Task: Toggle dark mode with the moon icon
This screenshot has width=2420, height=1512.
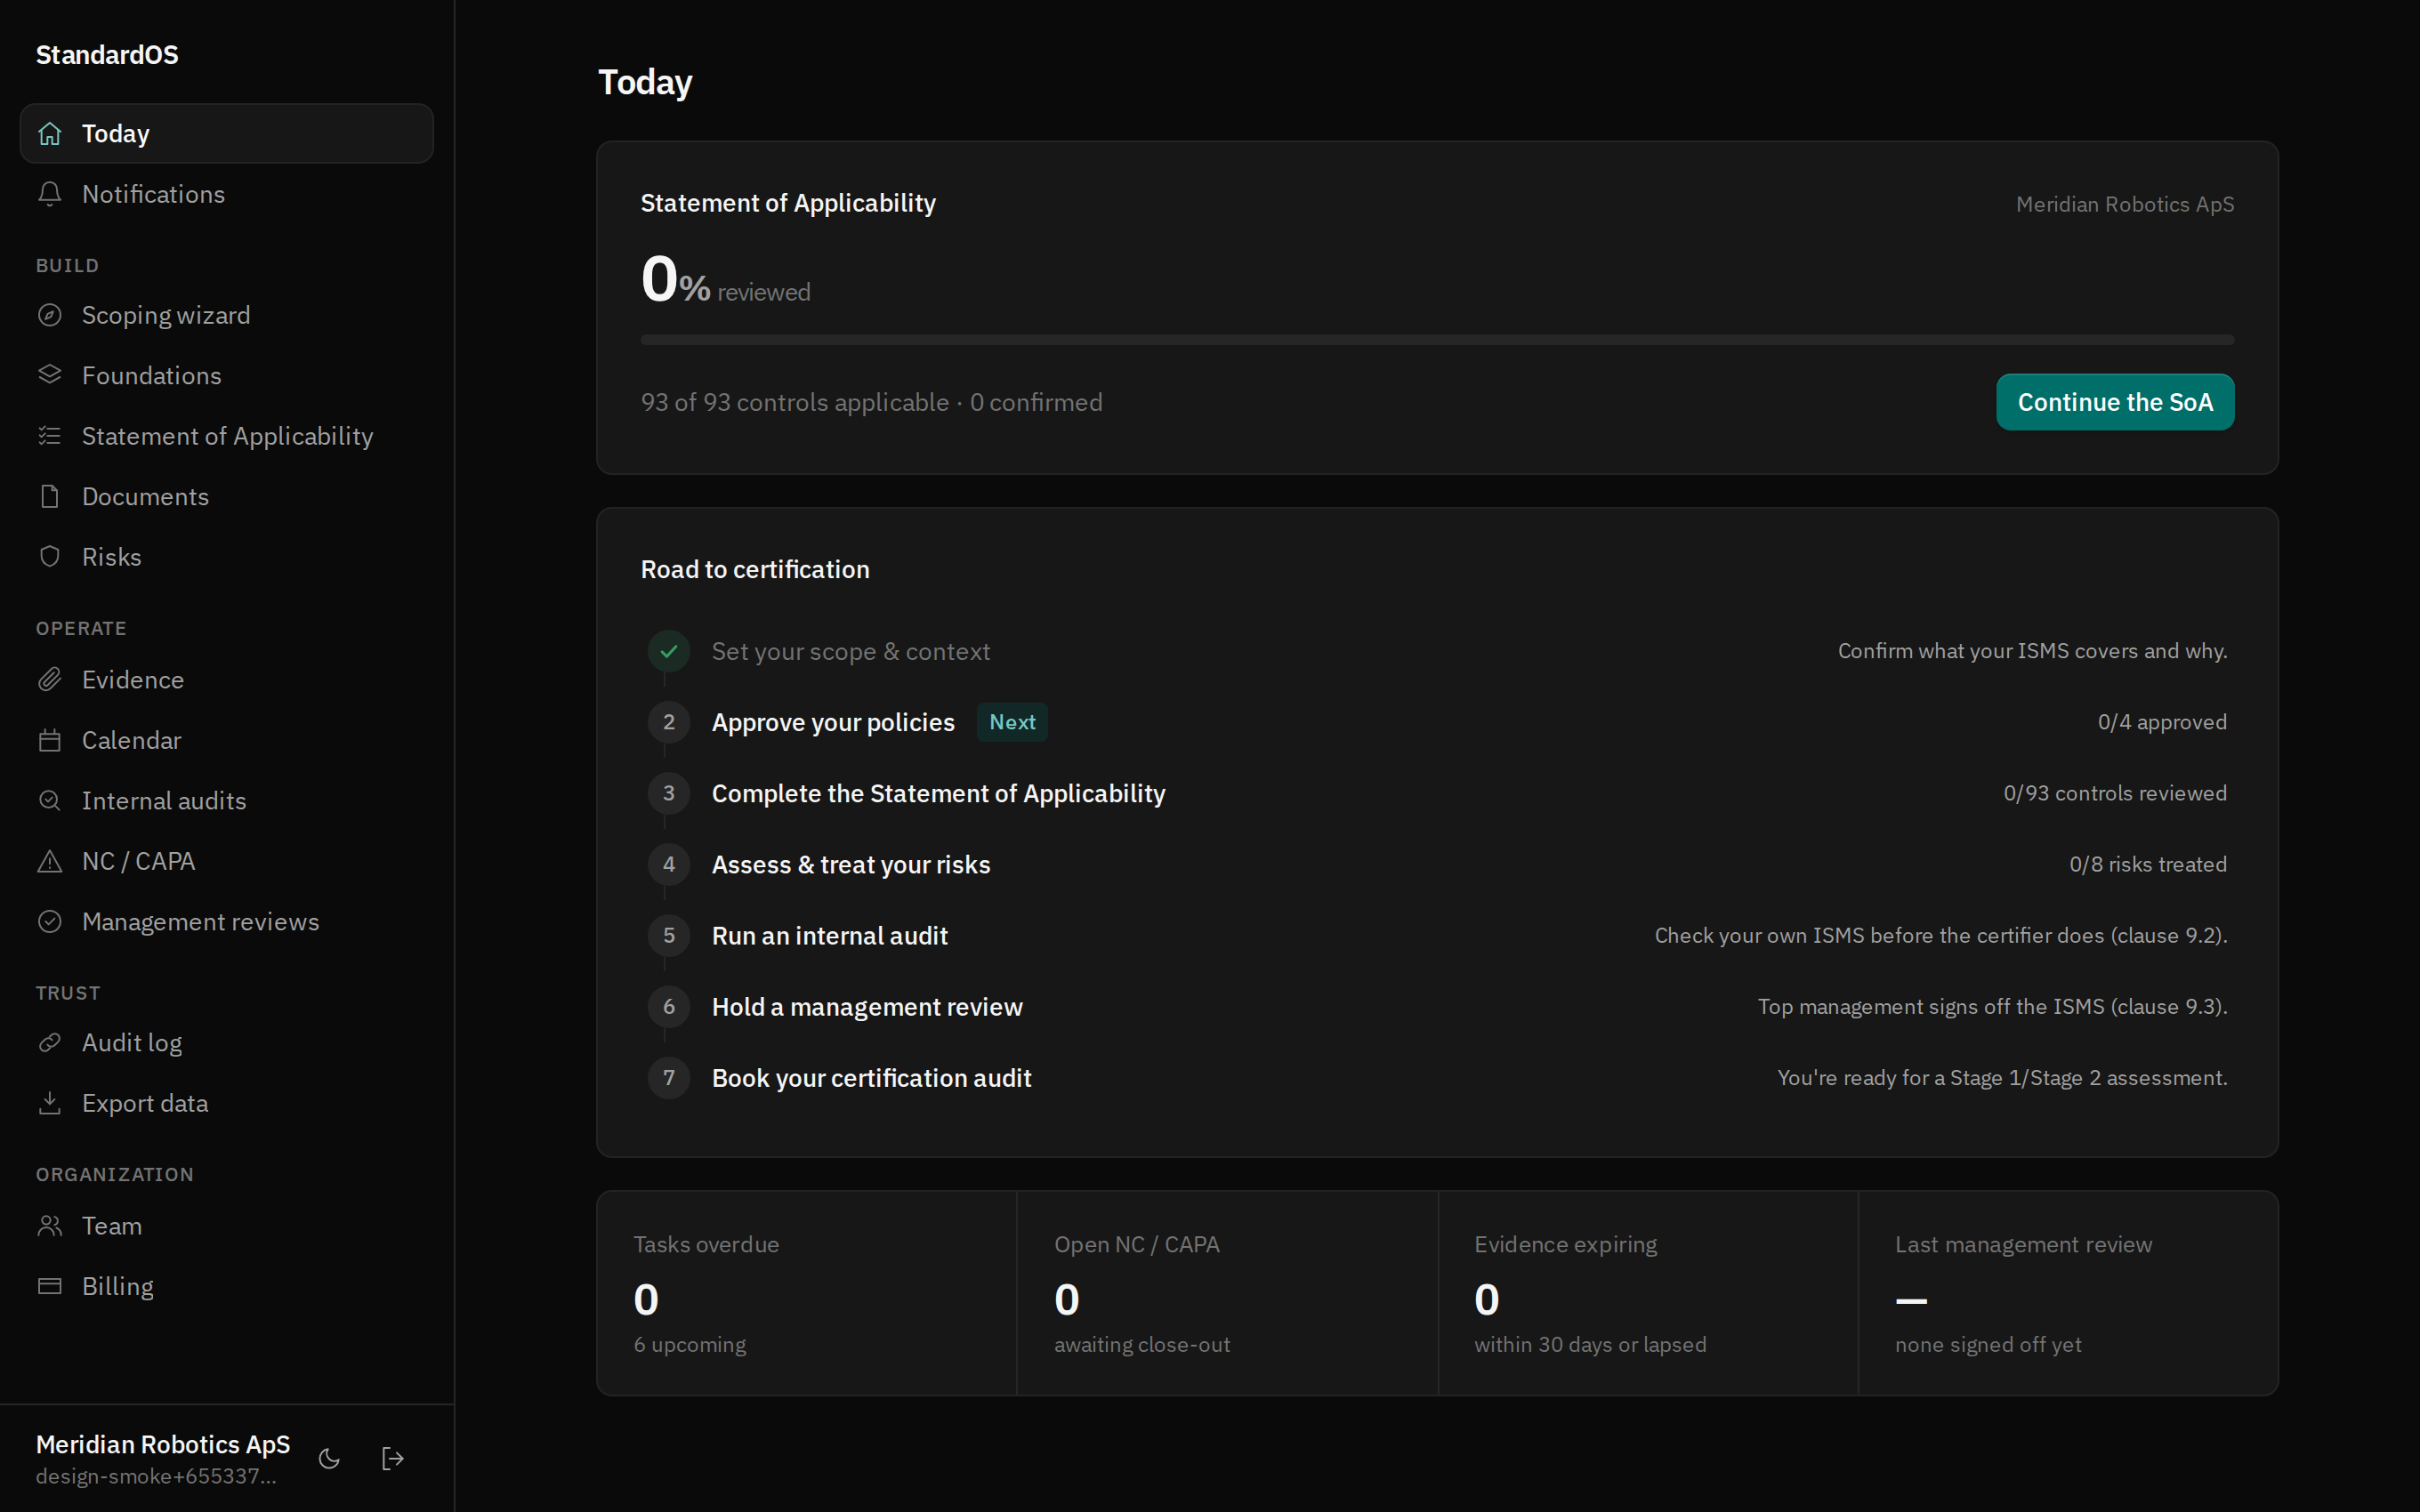Action: [x=329, y=1459]
